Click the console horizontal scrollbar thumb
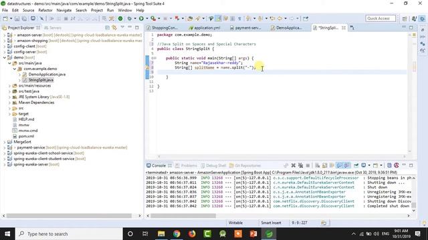 pyautogui.click(x=183, y=216)
